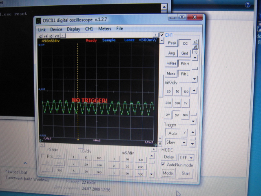Image resolution: width=261 pixels, height=196 pixels.
Task: Open the Link menu
Action: coord(42,30)
